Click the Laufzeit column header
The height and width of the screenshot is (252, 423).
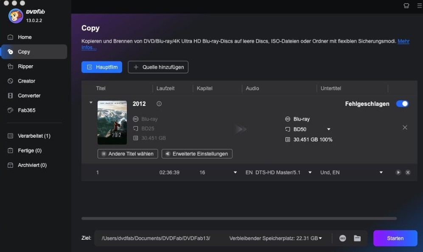[x=165, y=89]
